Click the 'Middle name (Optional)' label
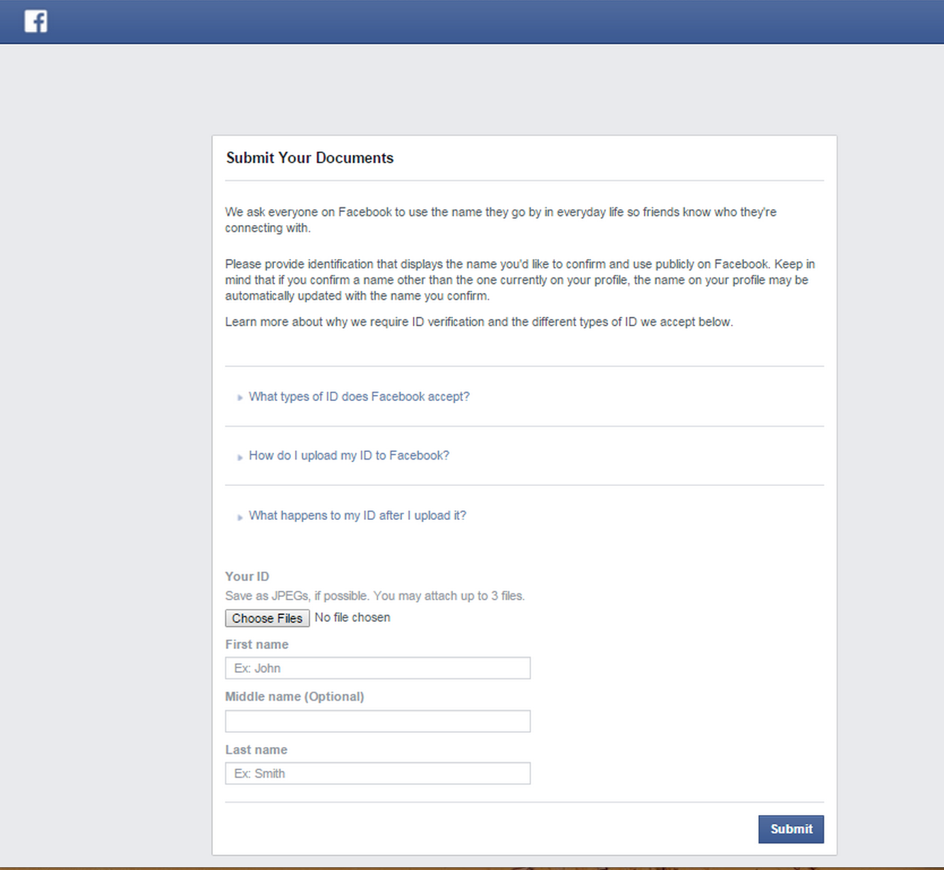The height and width of the screenshot is (870, 944). coord(294,697)
